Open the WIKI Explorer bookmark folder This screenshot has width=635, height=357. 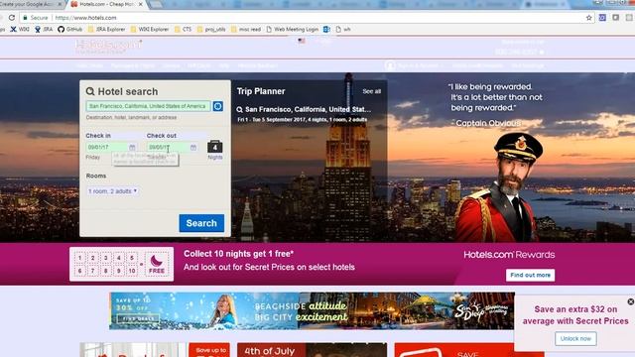150,29
